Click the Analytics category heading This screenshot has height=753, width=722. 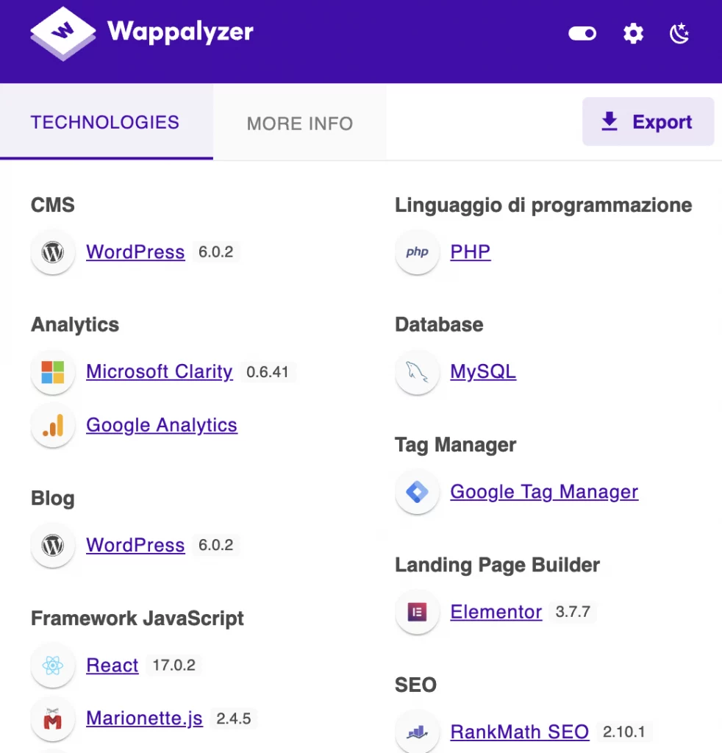click(x=75, y=325)
